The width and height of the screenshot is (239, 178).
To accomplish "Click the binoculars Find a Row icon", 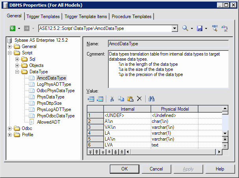I will point(151,99).
